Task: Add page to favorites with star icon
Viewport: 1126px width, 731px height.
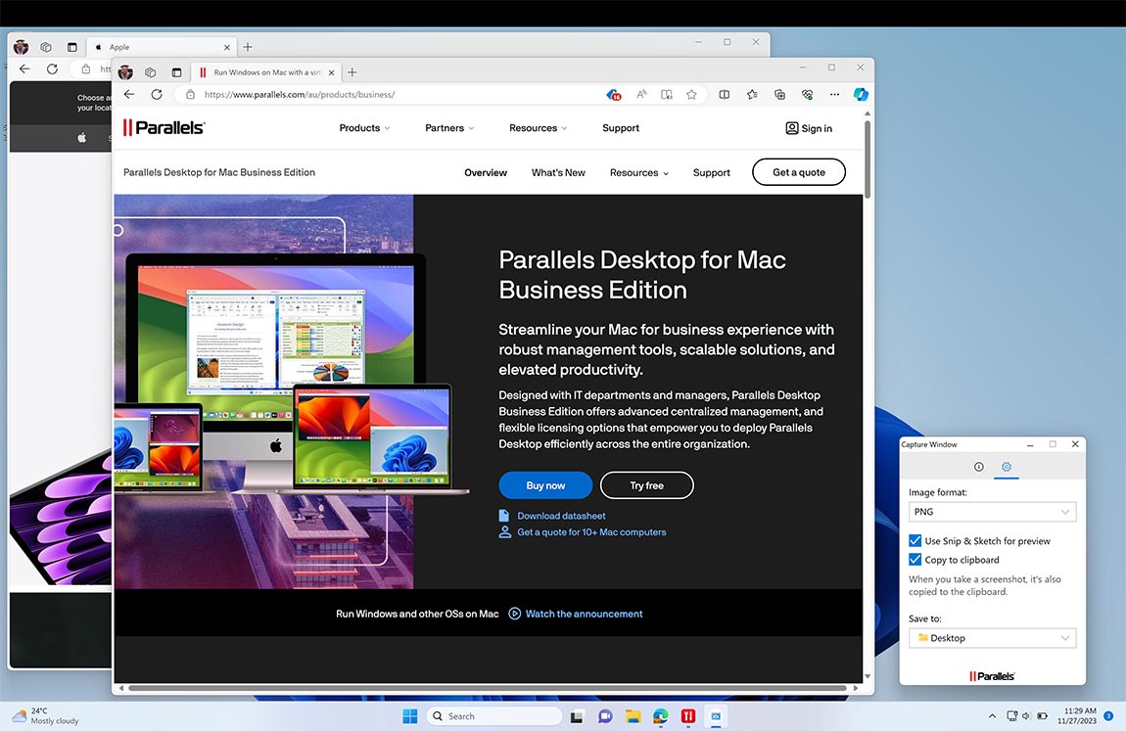Action: pos(691,95)
